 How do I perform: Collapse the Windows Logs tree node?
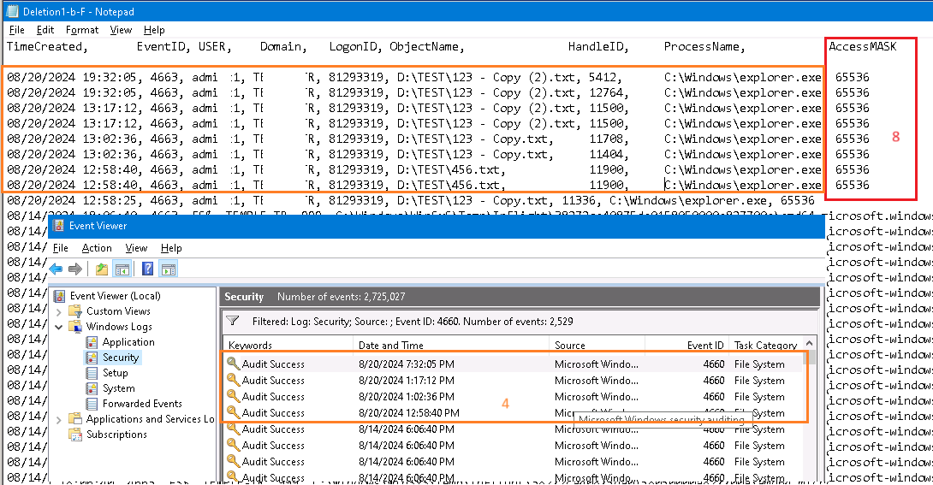coord(59,327)
